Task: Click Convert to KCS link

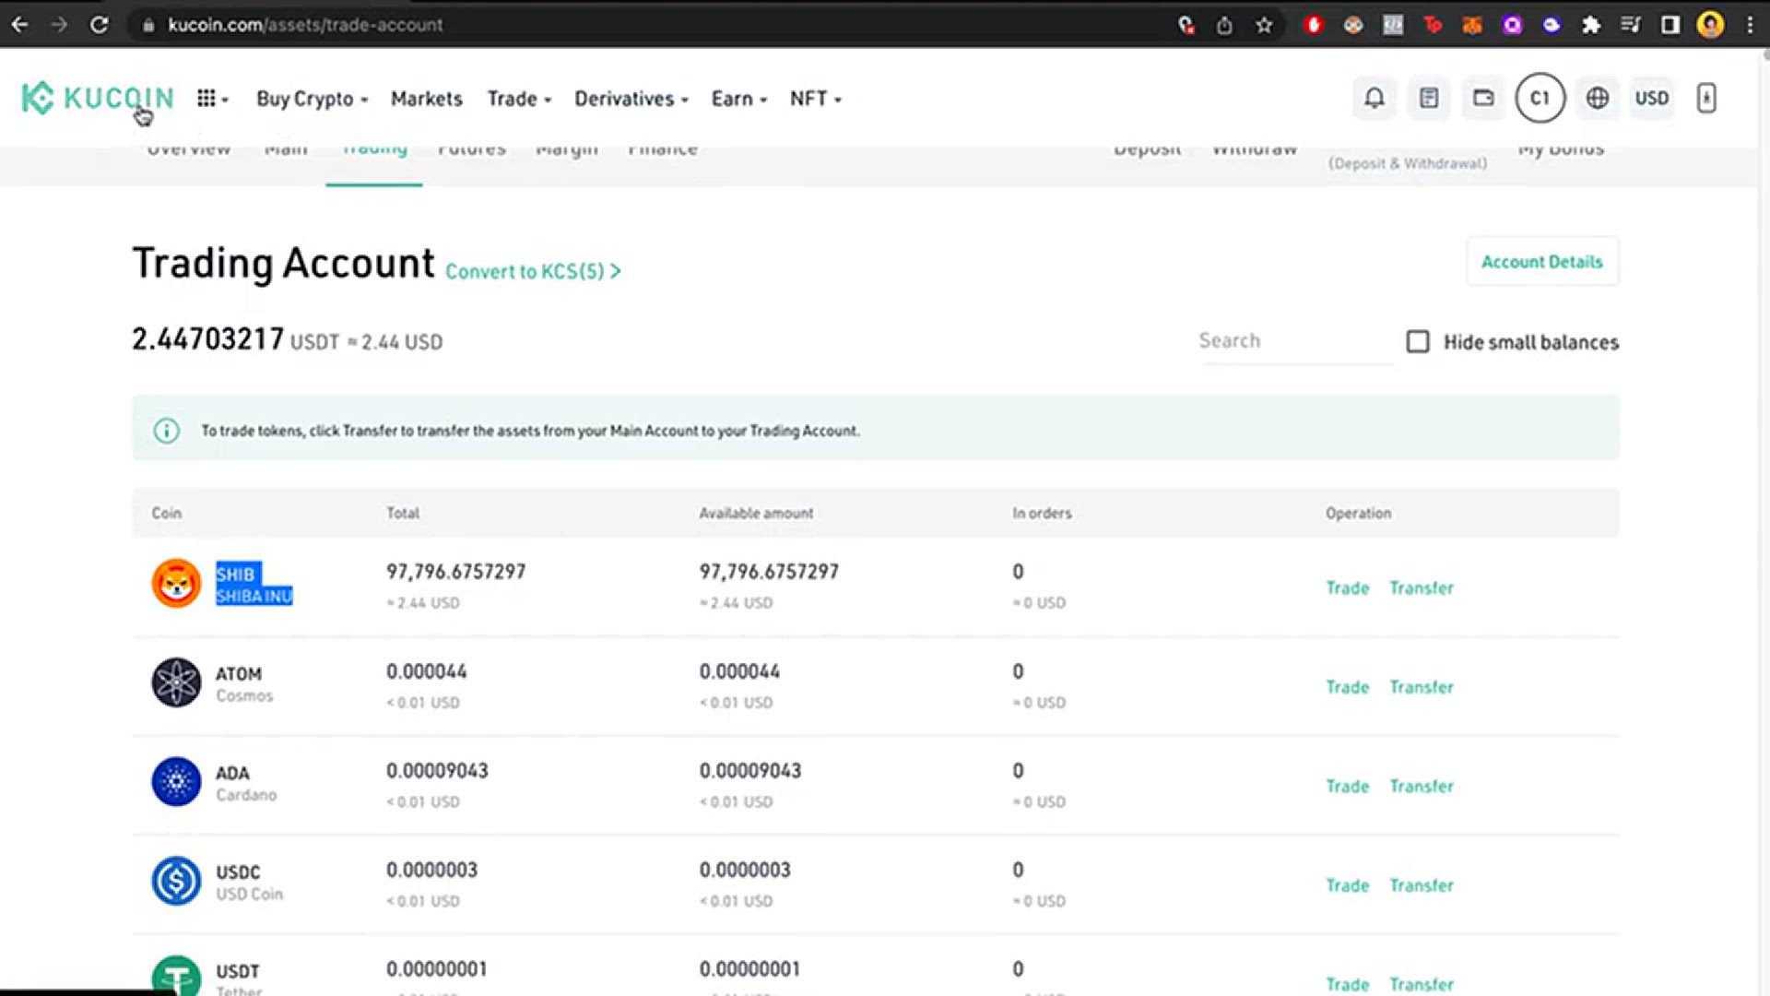Action: pyautogui.click(x=532, y=271)
